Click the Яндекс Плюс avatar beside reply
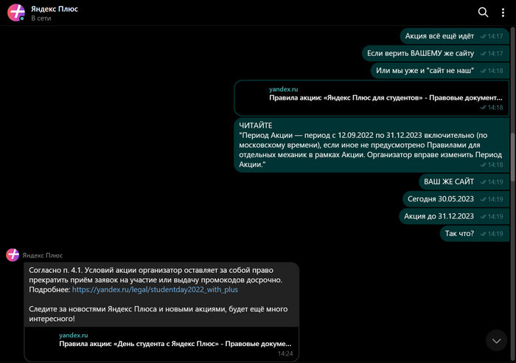Viewport: 516px width, 363px height. coord(13,255)
